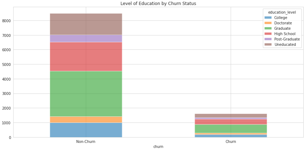The width and height of the screenshot is (304, 149).
Task: Click the Doctorate legend color swatch
Action: [x=268, y=23]
